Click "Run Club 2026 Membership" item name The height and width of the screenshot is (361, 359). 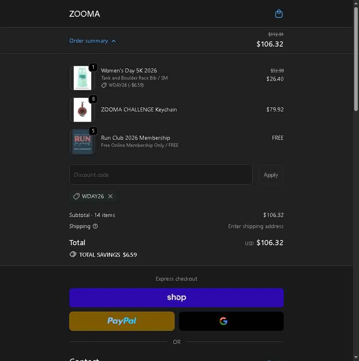pyautogui.click(x=135, y=138)
